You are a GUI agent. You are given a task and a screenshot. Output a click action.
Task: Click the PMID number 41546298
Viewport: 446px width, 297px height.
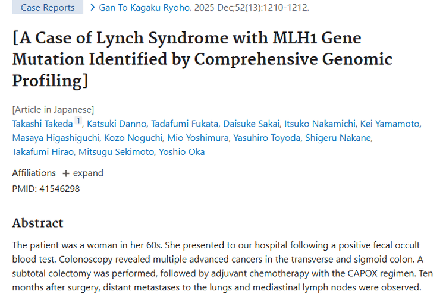(x=58, y=189)
